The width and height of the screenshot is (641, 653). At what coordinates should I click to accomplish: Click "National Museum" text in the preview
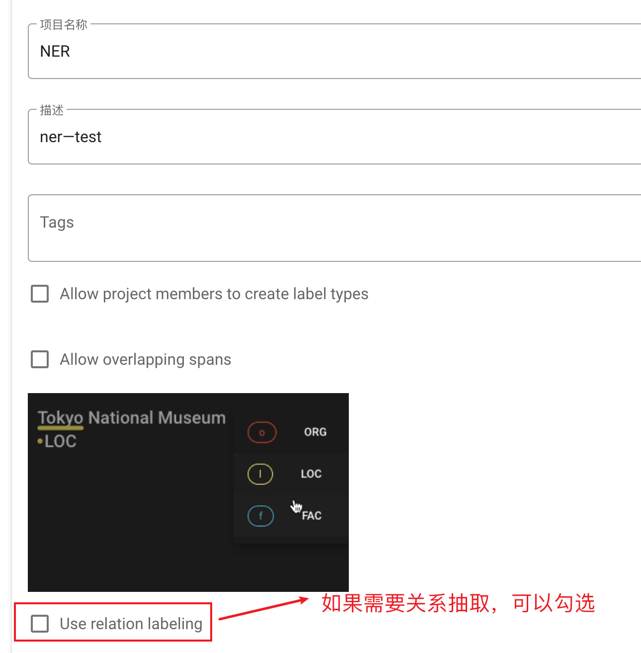[x=157, y=418]
